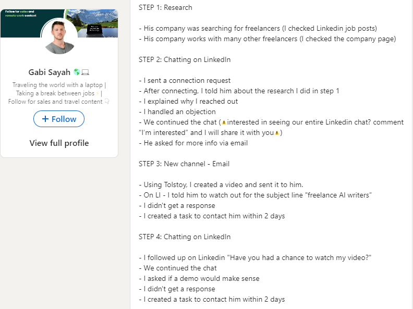This screenshot has width=413, height=309.
Task: Click the laptop picture in the banner image
Action: (94, 29)
